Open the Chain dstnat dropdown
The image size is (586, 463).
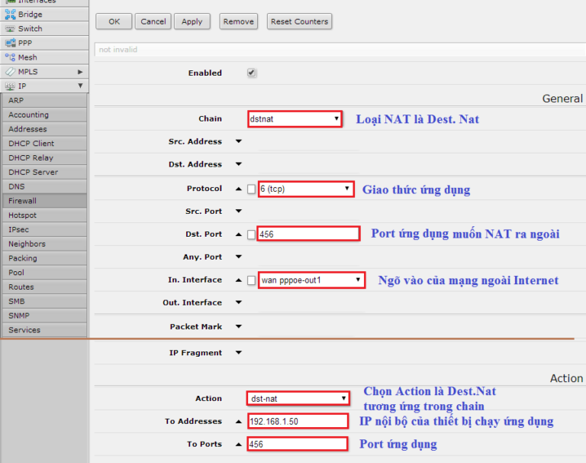[x=295, y=119]
